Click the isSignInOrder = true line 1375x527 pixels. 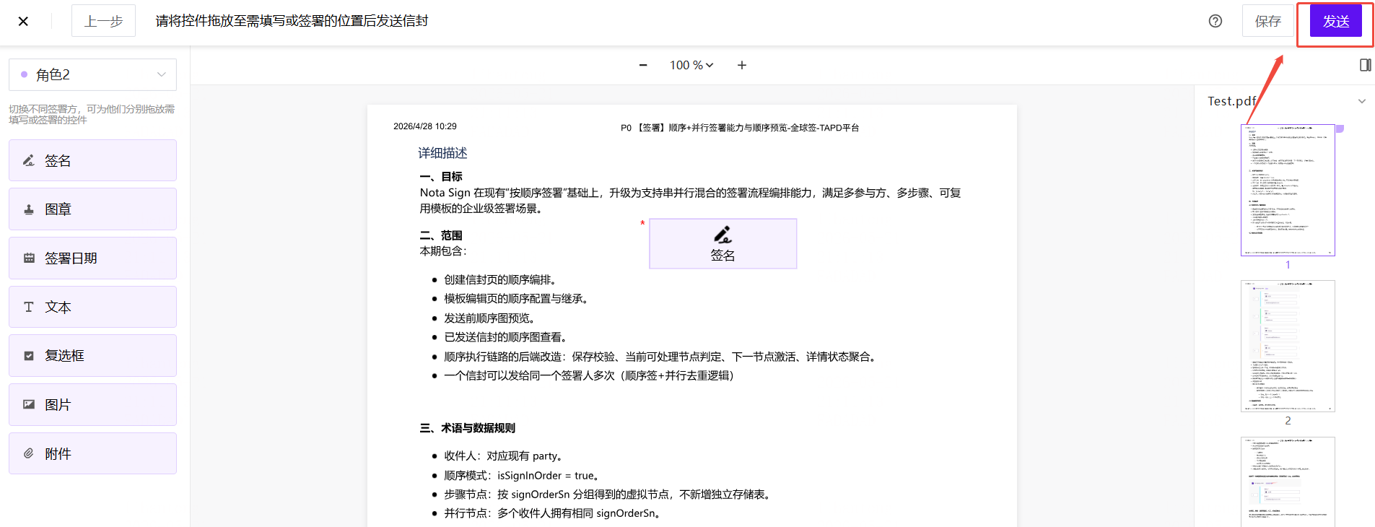[522, 476]
